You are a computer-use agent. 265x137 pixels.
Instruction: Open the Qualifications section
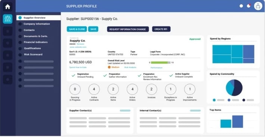click(x=32, y=48)
